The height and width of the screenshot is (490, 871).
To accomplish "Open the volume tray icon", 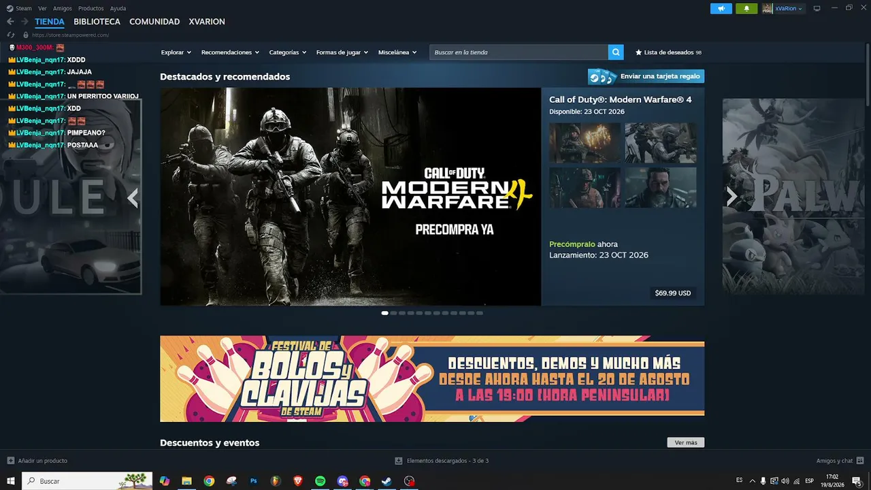I will click(x=785, y=481).
